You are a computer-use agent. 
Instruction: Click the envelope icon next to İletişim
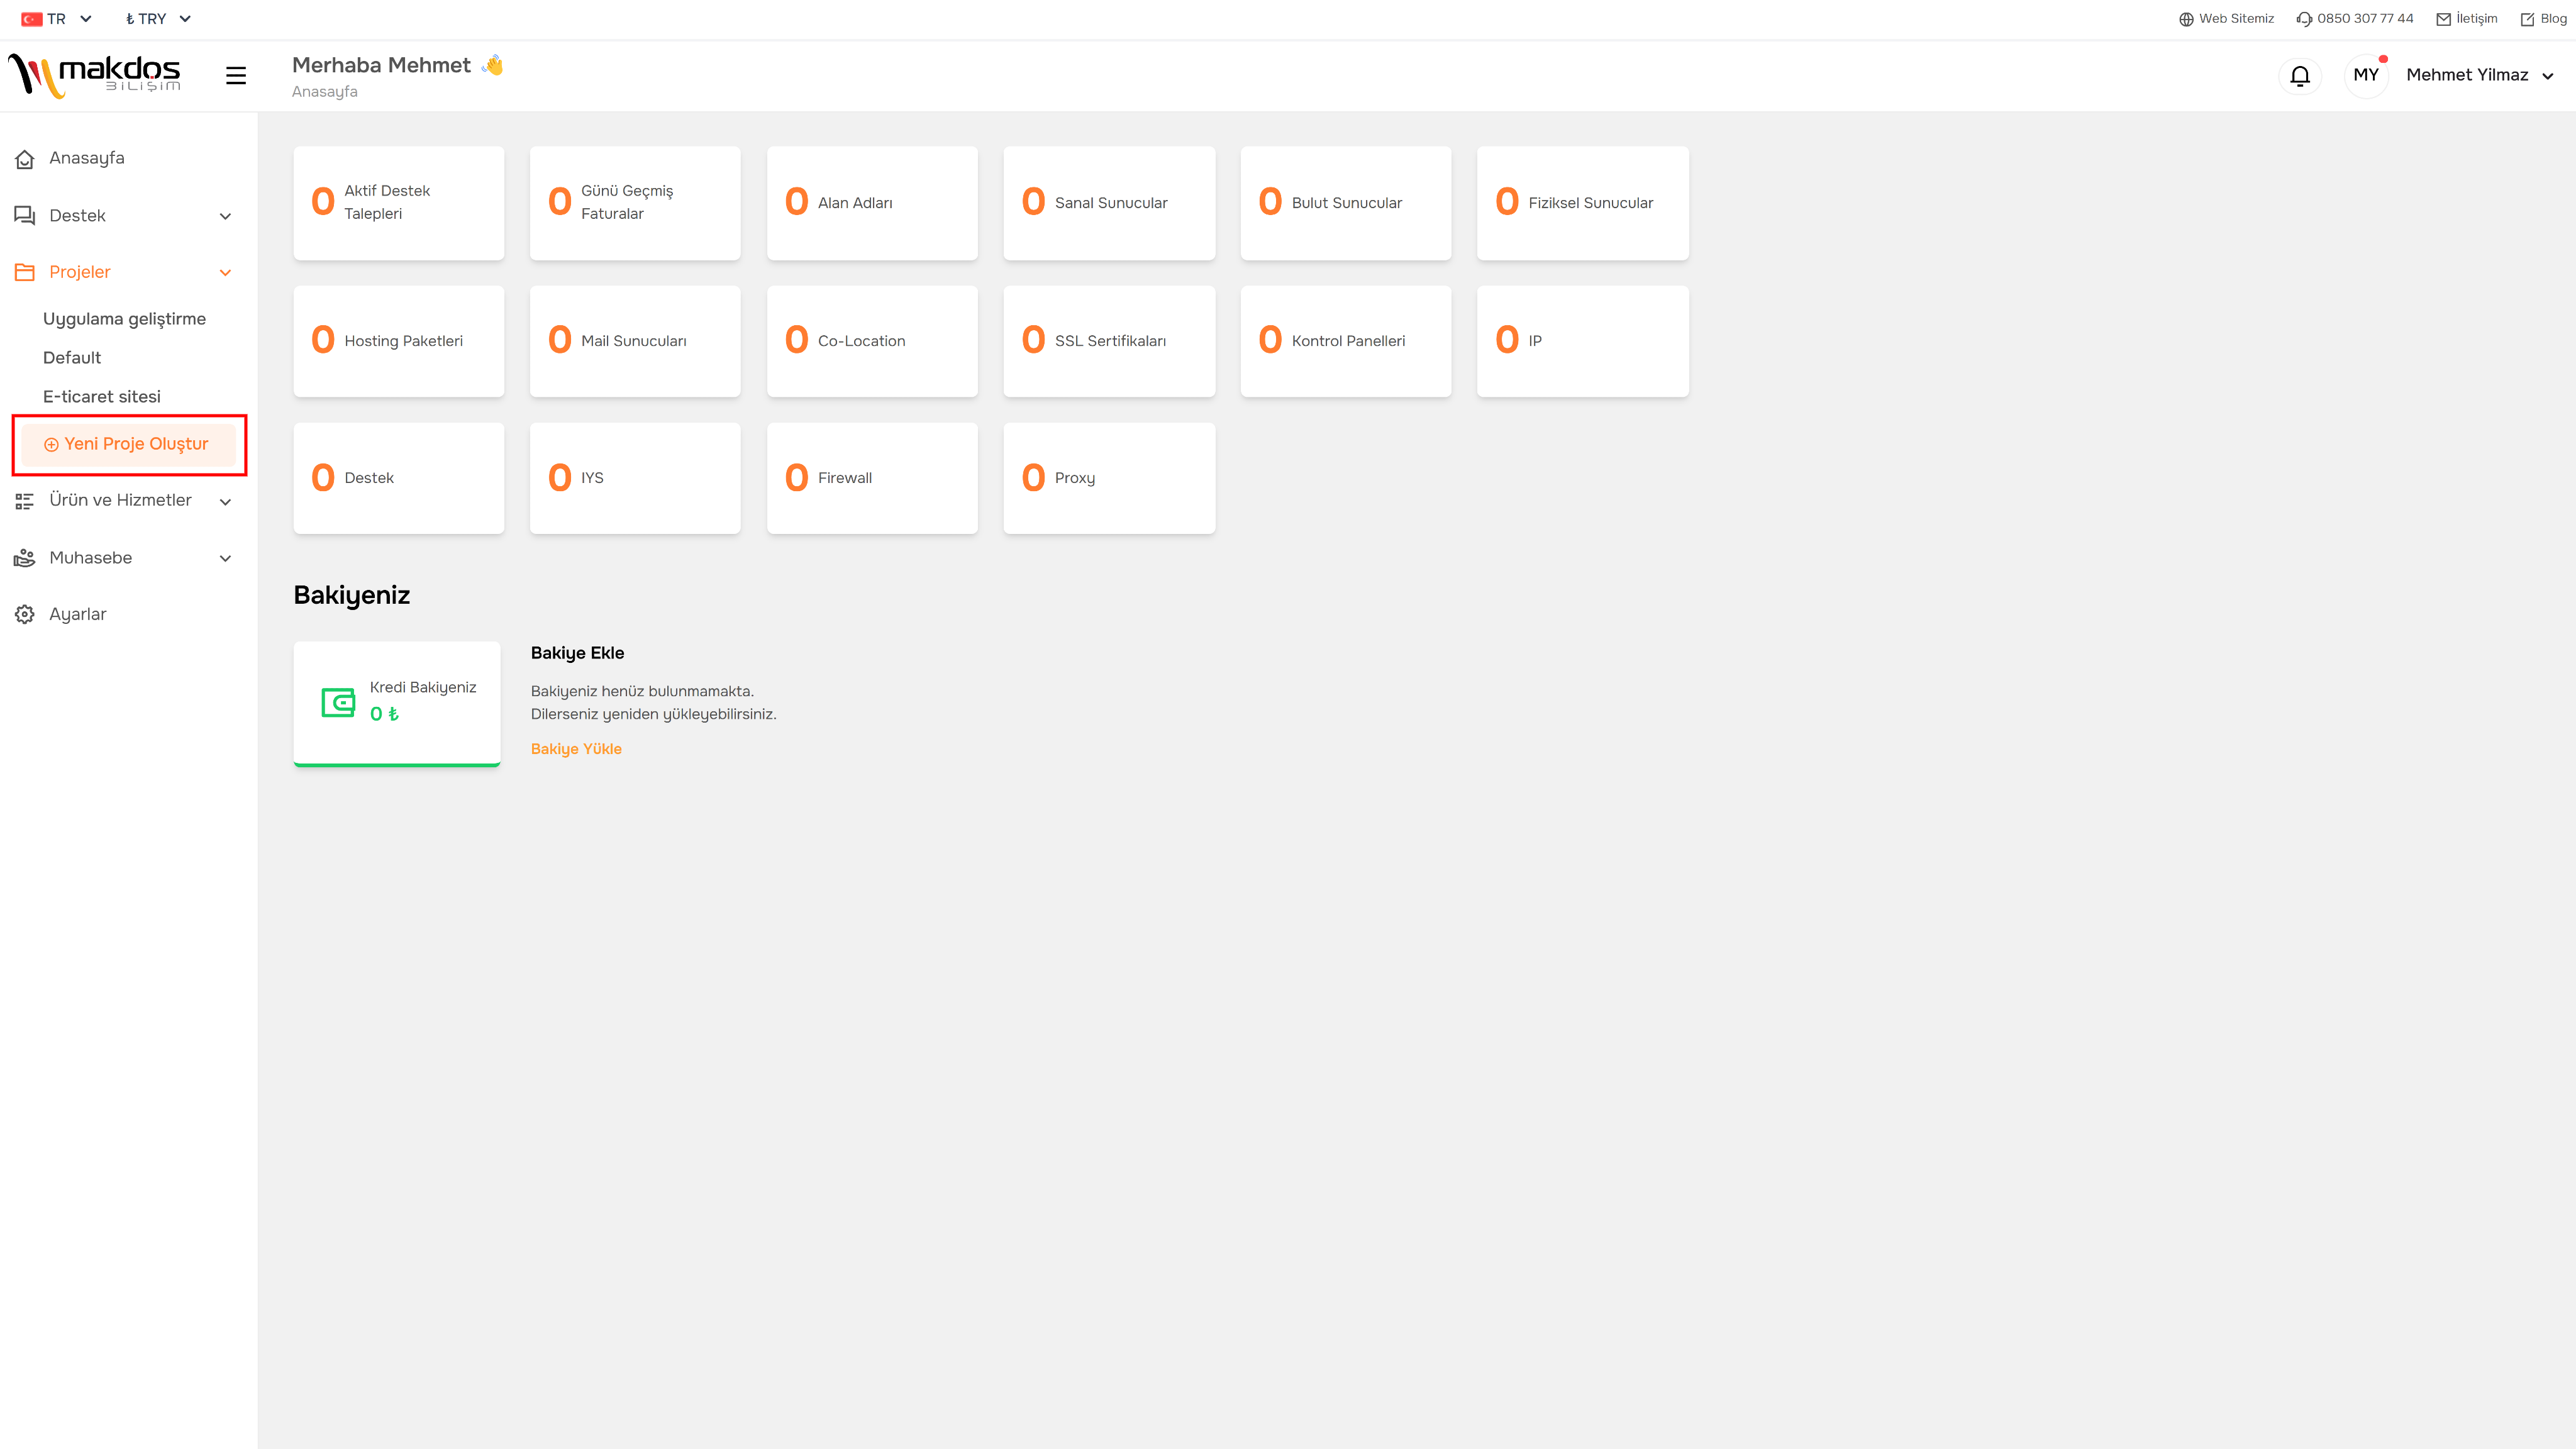click(x=2443, y=19)
